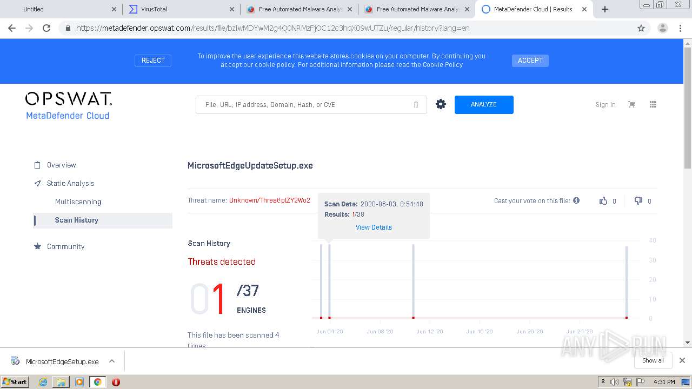Screen dimensions: 692x389
Task: Click the blue ANALYZE button
Action: (484, 105)
